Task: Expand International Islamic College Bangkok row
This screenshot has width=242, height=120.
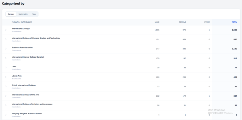Action: [6, 58]
